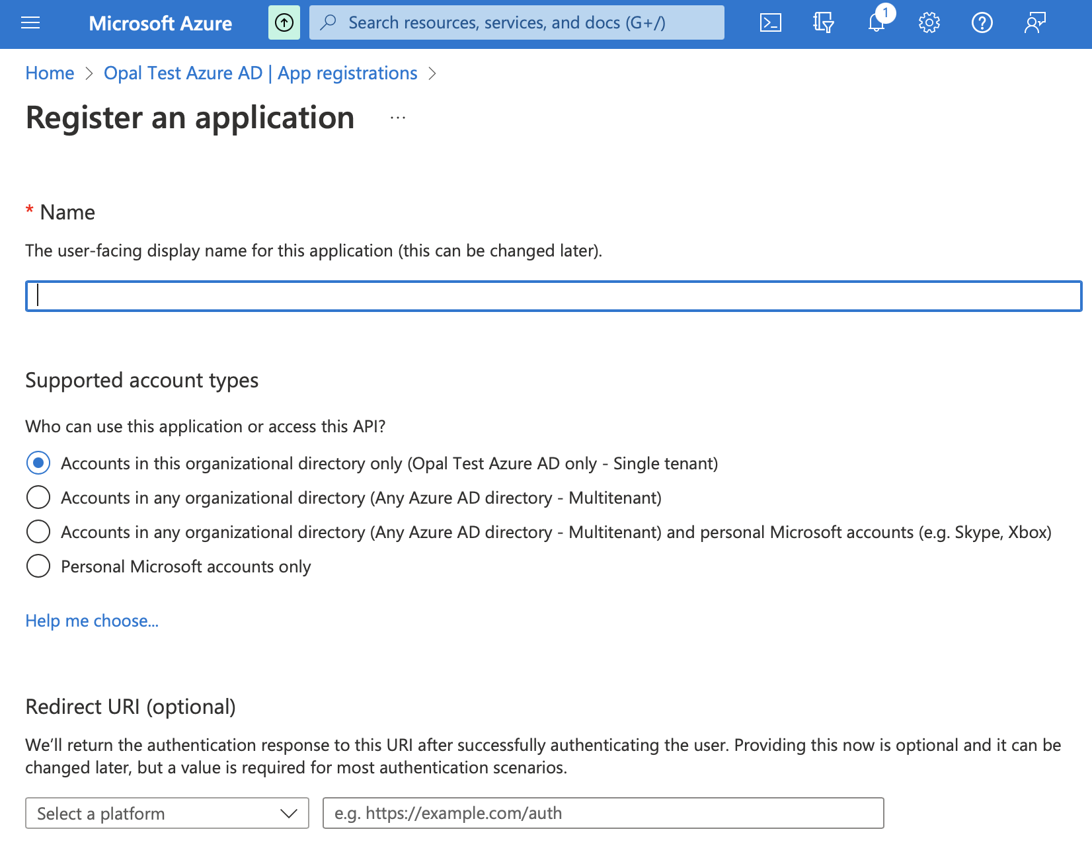Click the 'Supported account types' heading
The image size is (1092, 854).
(x=142, y=380)
